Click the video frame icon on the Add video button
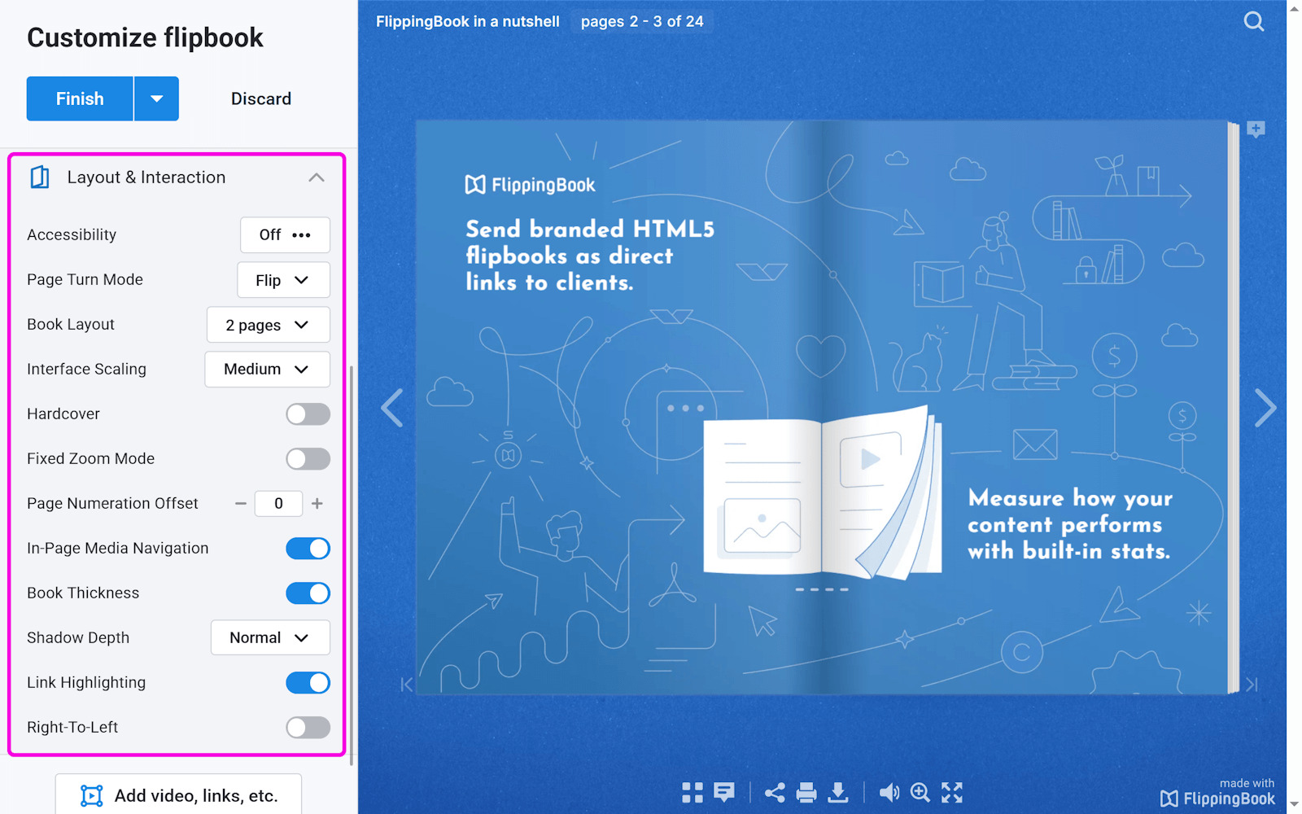Screen dimensions: 1302x814 92,796
